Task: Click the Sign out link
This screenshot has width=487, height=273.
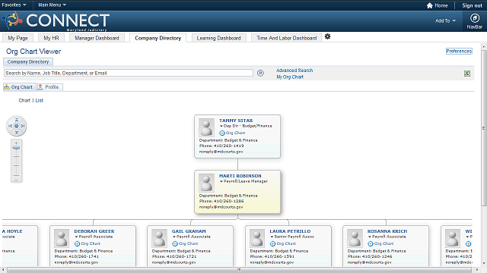Action: coord(472,5)
